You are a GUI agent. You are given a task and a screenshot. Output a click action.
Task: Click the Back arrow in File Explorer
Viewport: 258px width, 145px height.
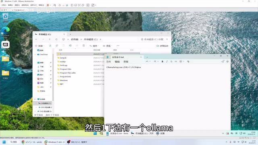(x=36, y=39)
